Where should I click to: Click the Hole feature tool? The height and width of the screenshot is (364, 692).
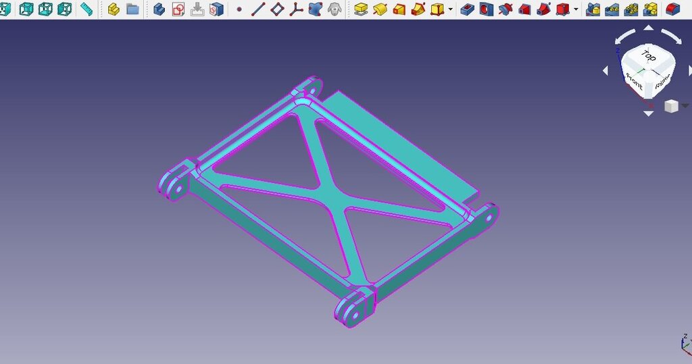point(486,9)
